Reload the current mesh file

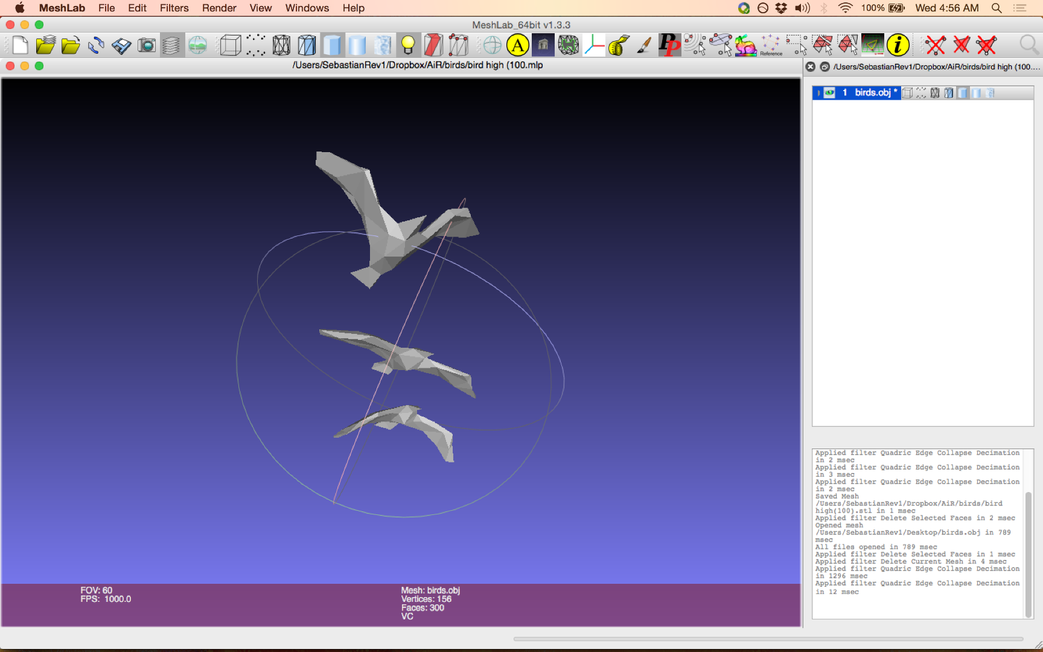coord(96,45)
